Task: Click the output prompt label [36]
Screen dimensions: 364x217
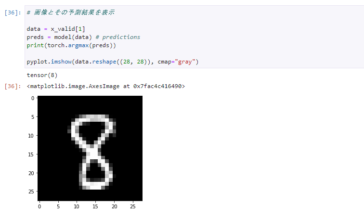Action: 13,86
